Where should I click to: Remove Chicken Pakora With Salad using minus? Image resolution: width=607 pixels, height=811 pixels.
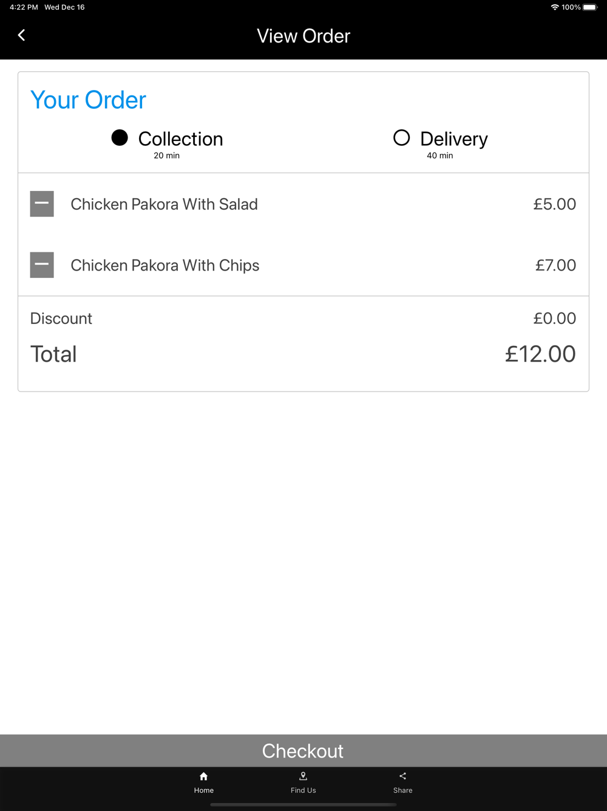(x=42, y=204)
